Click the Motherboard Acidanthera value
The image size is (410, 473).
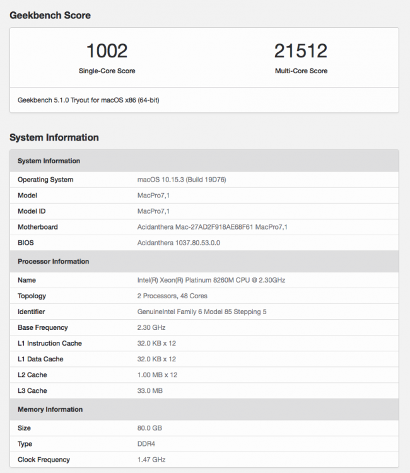[x=213, y=227]
